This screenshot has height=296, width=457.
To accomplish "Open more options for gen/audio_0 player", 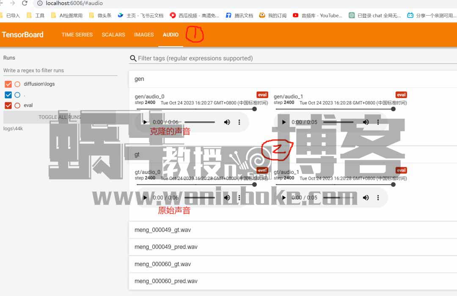I will [x=239, y=122].
